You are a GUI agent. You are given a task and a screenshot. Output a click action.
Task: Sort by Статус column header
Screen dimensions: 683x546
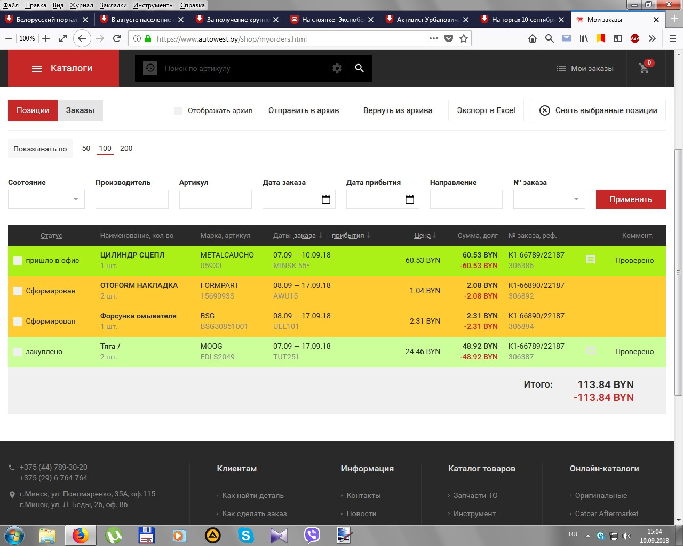[51, 235]
